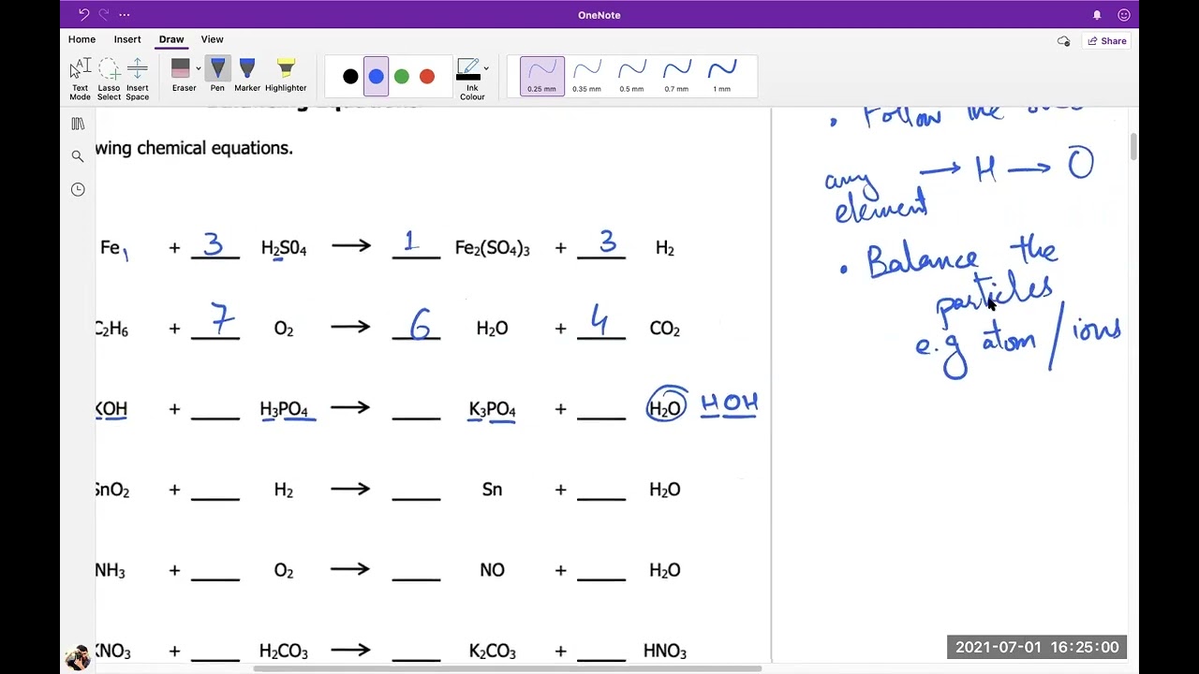Click the H2CO3 formula
1199x674 pixels.
pos(284,651)
